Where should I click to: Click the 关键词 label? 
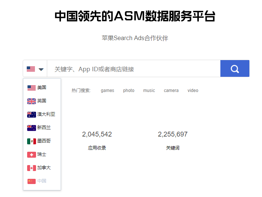tap(173, 148)
